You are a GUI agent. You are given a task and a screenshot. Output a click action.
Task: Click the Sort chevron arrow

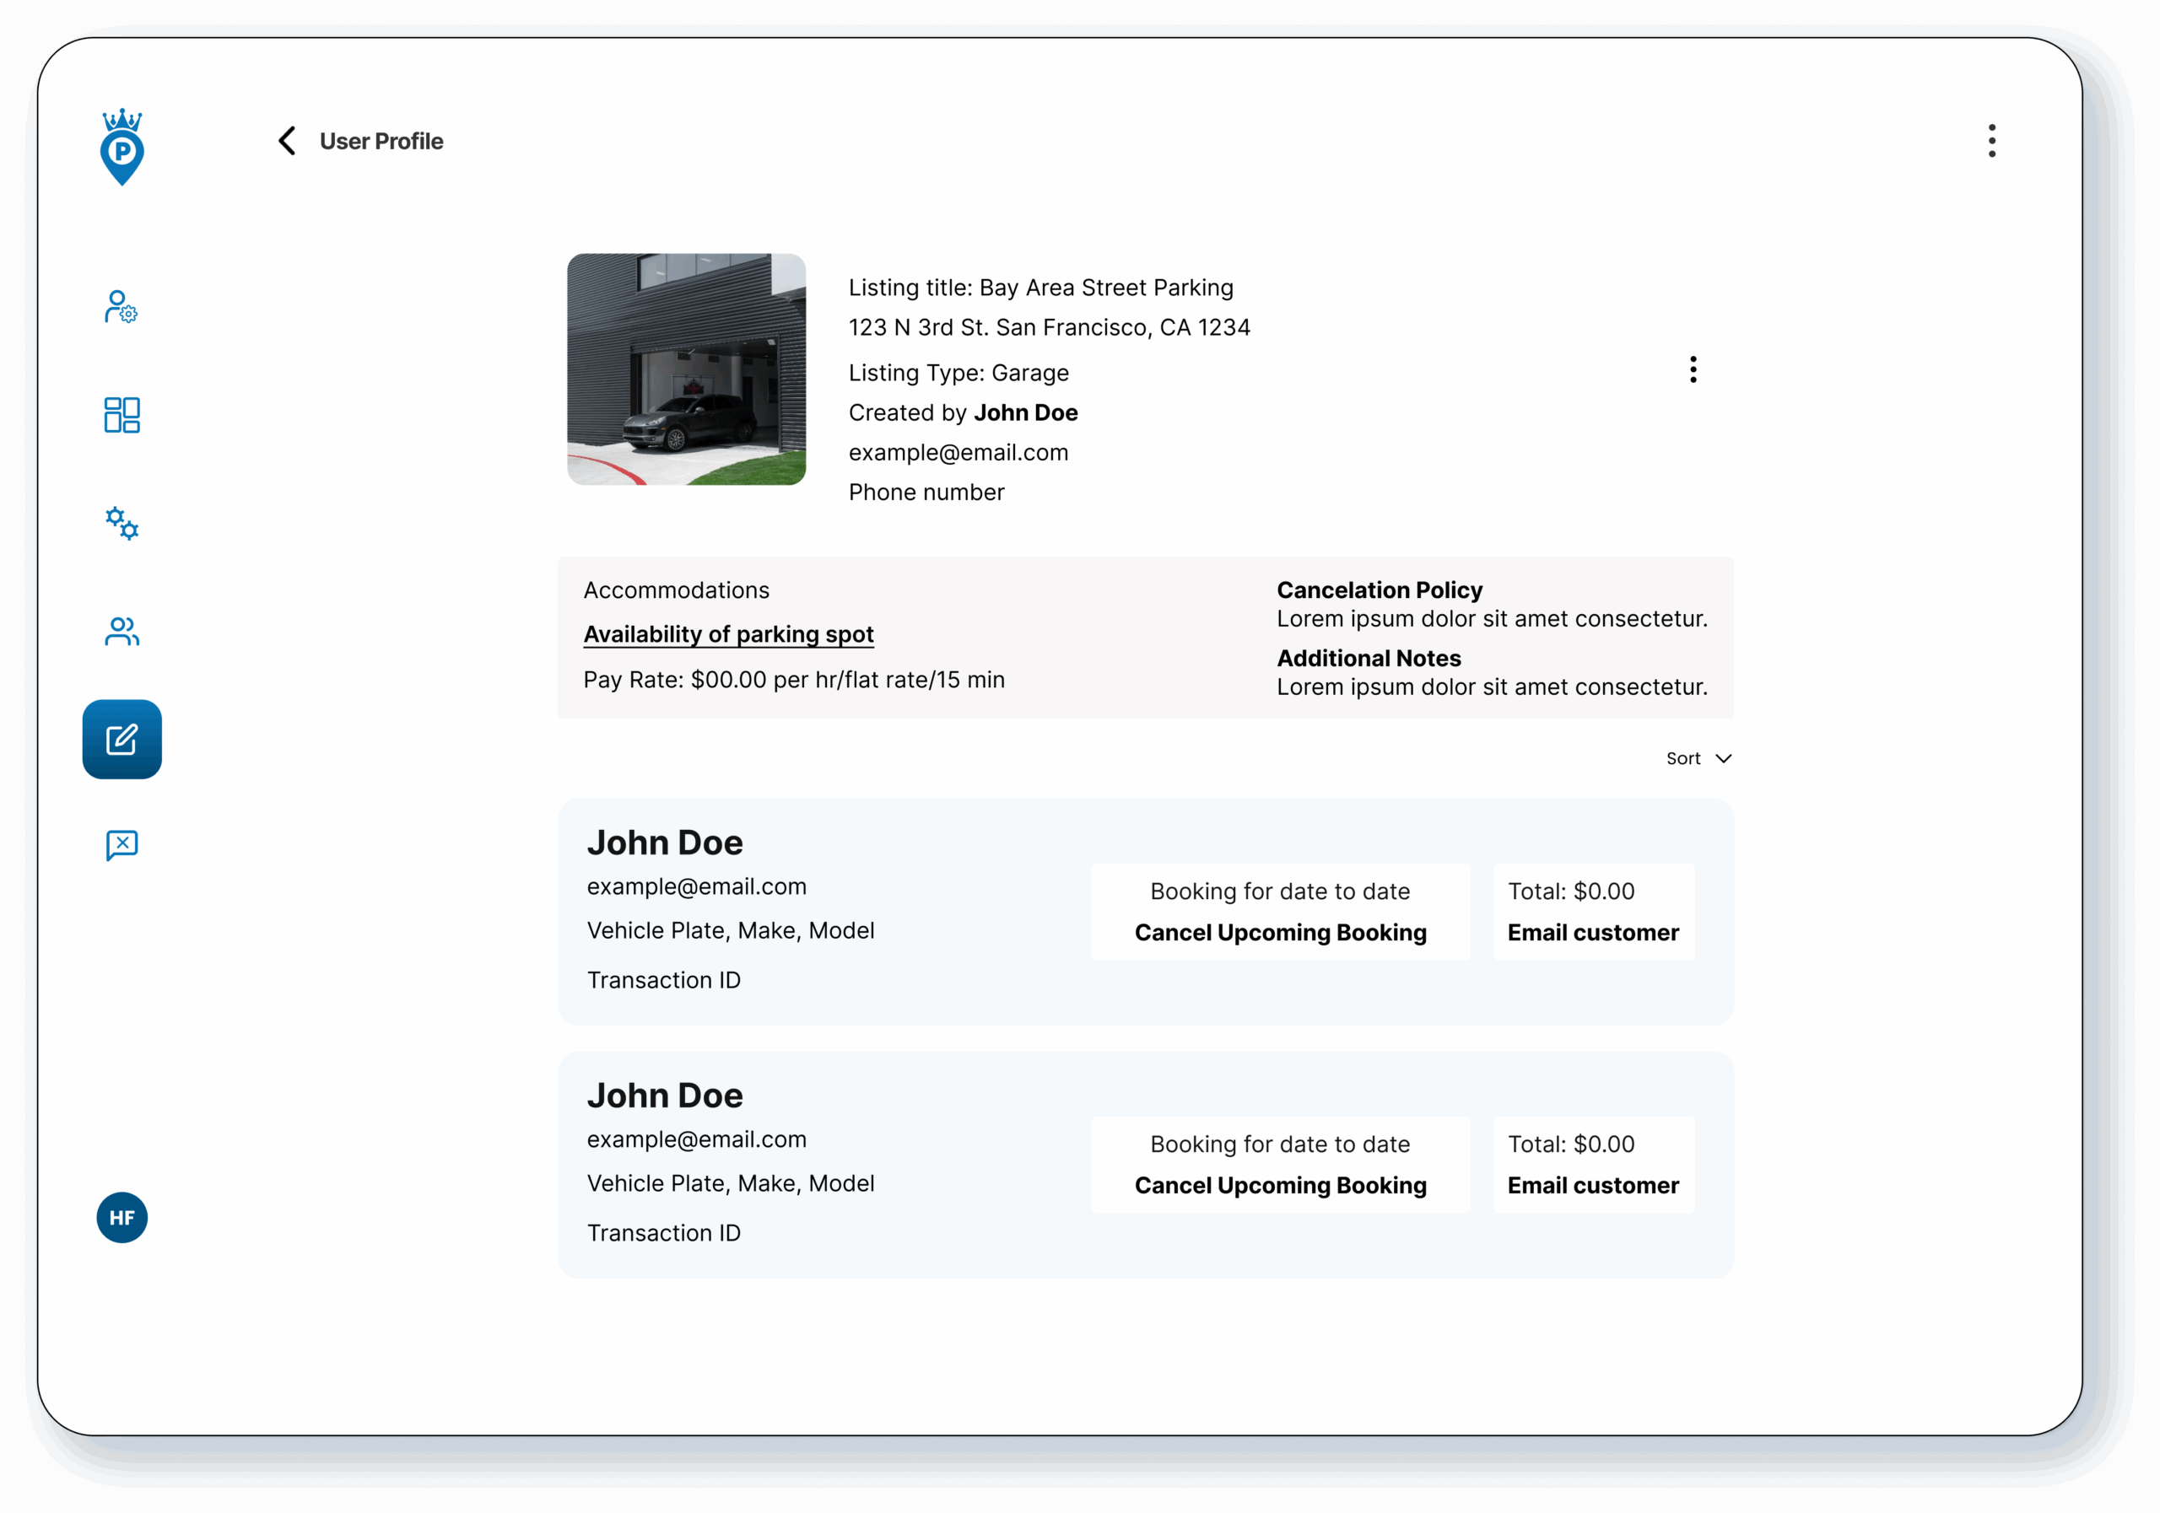[x=1723, y=759]
